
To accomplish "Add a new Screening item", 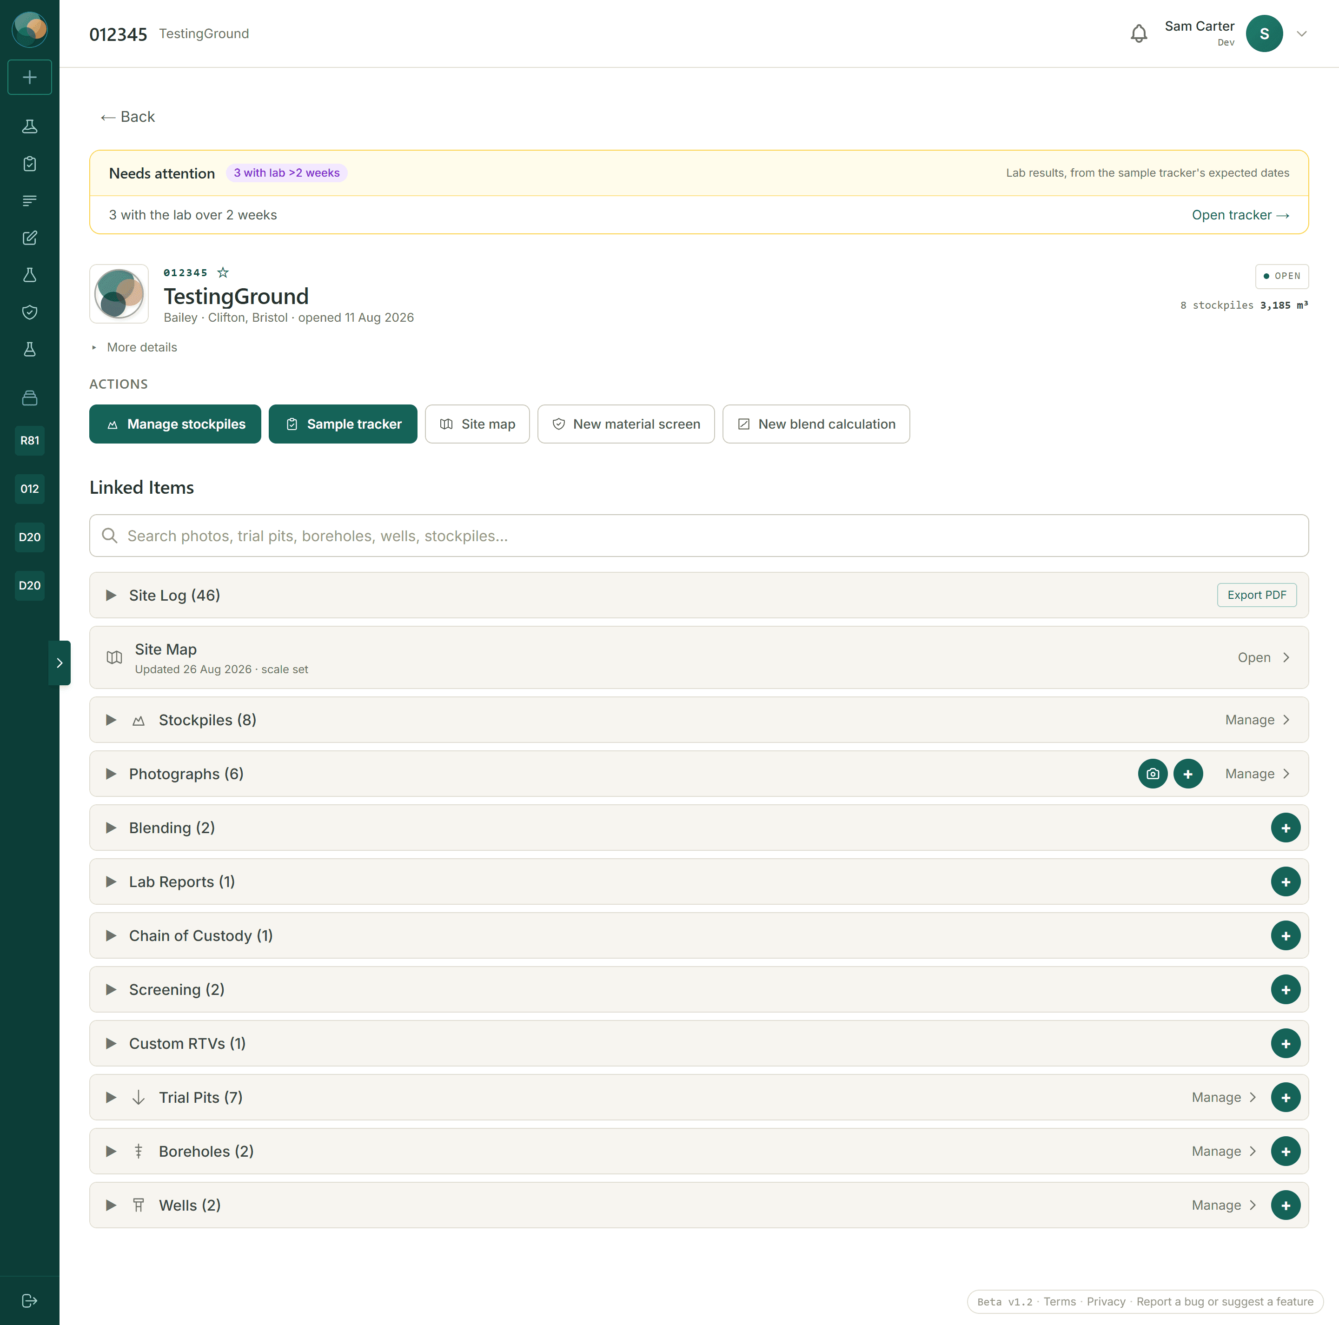I will click(1286, 990).
